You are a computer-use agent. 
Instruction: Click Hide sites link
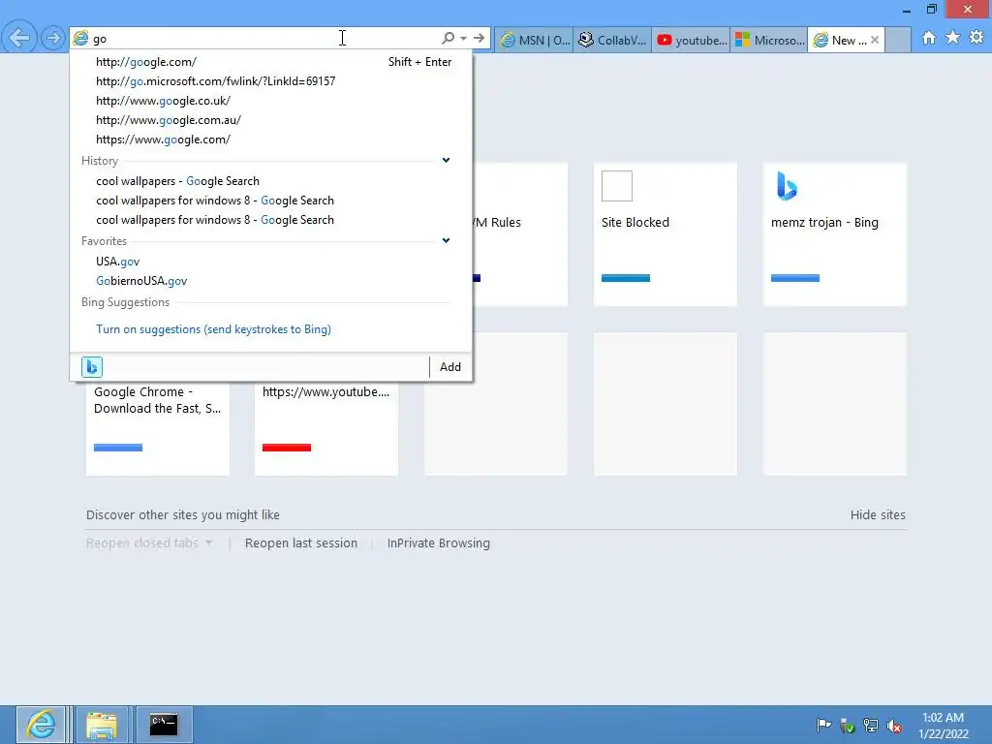(878, 515)
